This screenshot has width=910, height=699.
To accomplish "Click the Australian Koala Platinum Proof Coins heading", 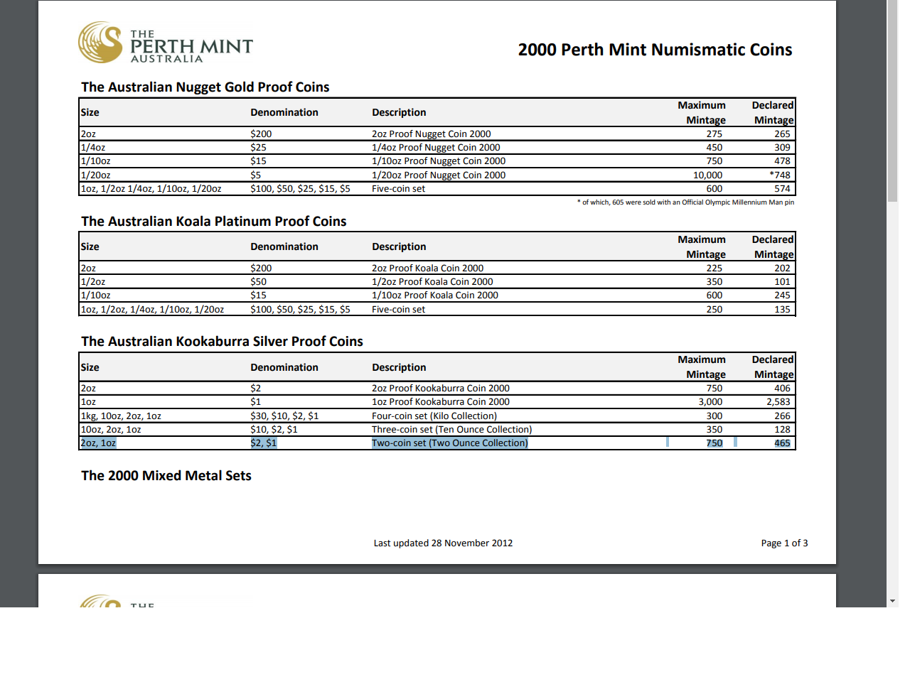I will 213,222.
